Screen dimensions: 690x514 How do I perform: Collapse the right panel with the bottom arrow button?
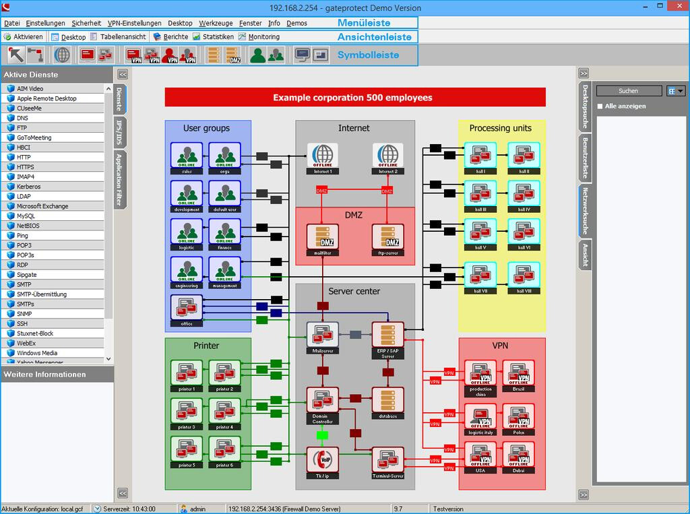click(x=584, y=494)
